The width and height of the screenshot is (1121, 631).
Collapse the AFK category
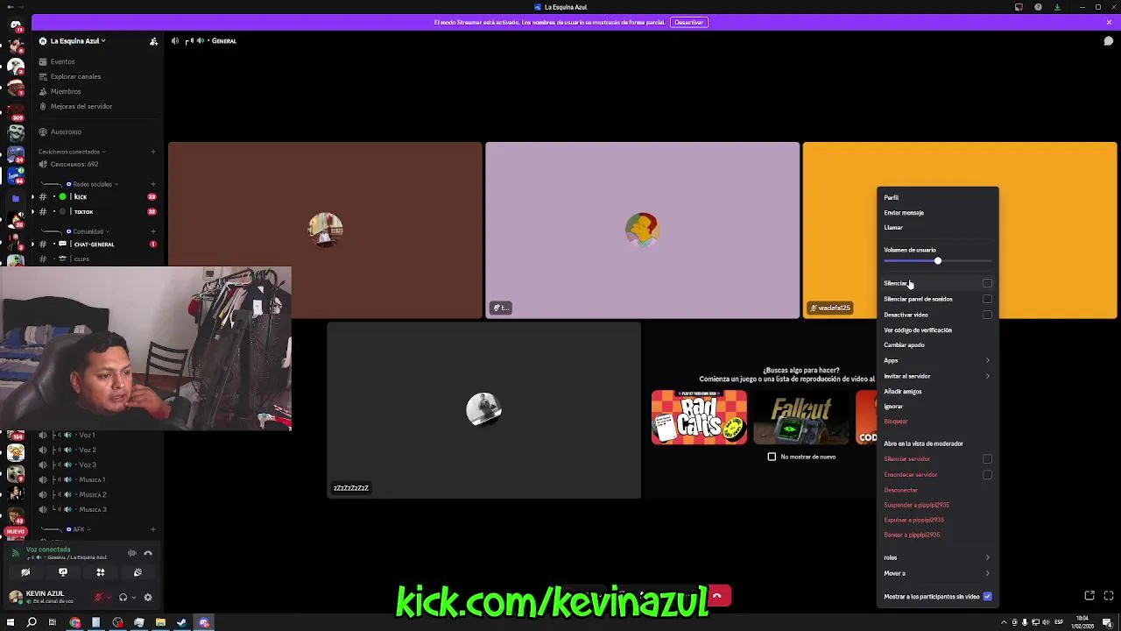79,529
